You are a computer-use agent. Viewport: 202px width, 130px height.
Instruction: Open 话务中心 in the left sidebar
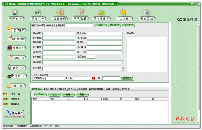click(16, 67)
